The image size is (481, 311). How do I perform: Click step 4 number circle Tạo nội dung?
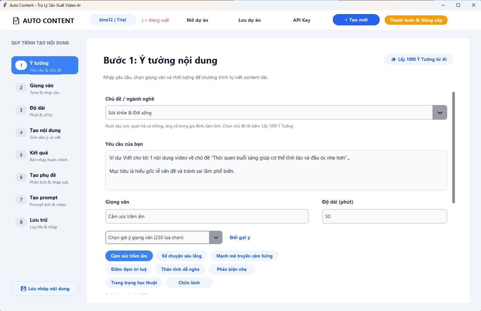point(21,132)
